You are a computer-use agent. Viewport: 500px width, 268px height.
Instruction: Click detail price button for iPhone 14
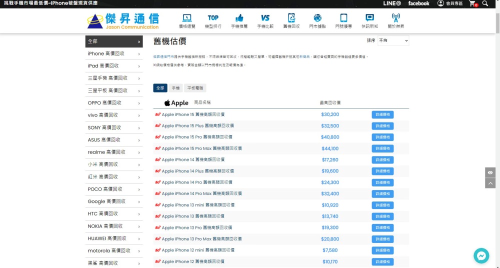(x=382, y=160)
